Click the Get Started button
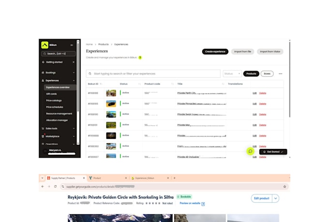This screenshot has width=329, height=222. click(273, 152)
